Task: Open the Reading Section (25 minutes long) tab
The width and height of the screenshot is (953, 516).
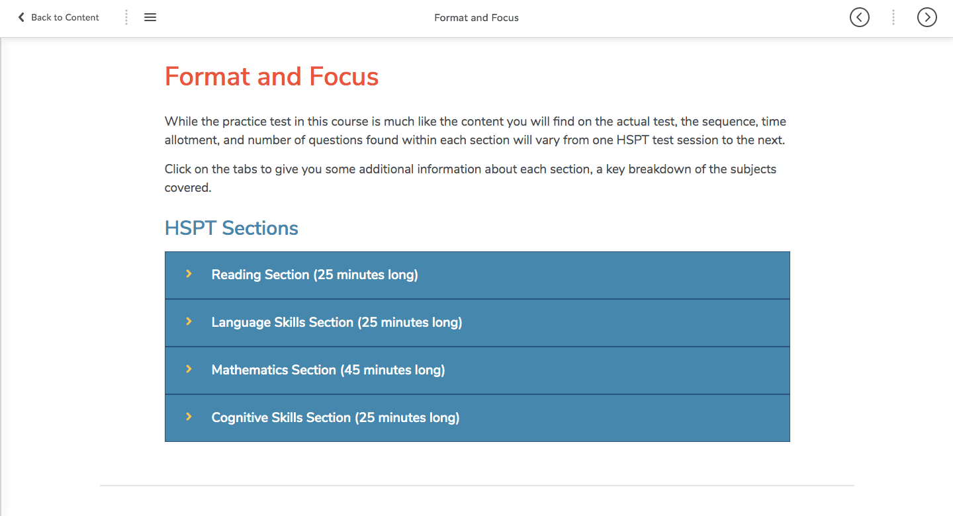Action: [x=477, y=275]
